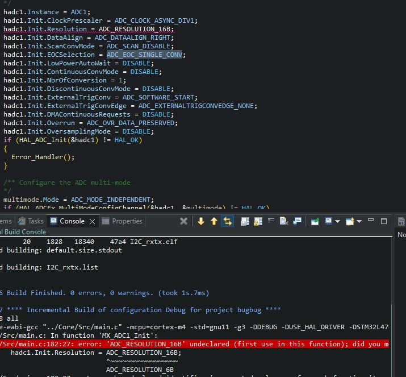This screenshot has height=377, width=406.
Task: Click the red ADC_RESOLUTION_16B error line
Action: [194, 344]
